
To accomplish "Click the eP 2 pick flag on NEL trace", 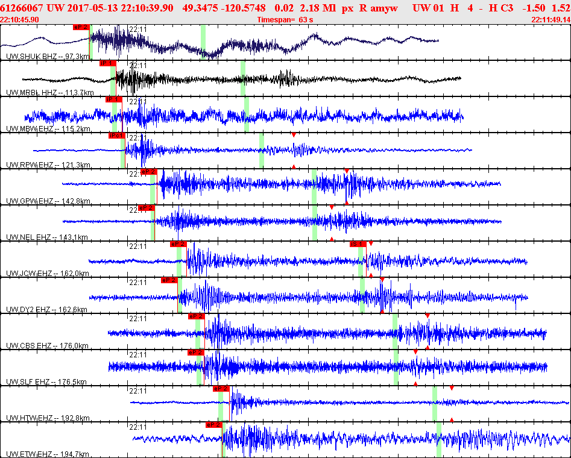I will (147, 208).
